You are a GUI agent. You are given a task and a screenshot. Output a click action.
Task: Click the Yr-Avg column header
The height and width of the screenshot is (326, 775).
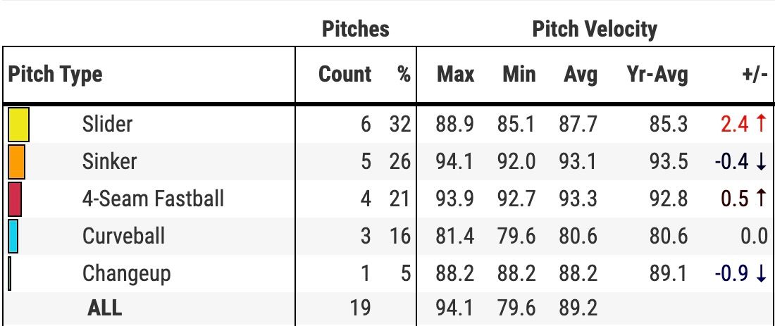click(x=657, y=74)
